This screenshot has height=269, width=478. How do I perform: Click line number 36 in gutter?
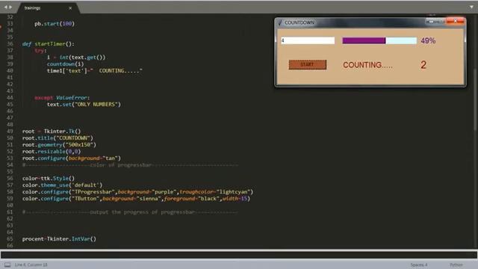(x=10, y=44)
